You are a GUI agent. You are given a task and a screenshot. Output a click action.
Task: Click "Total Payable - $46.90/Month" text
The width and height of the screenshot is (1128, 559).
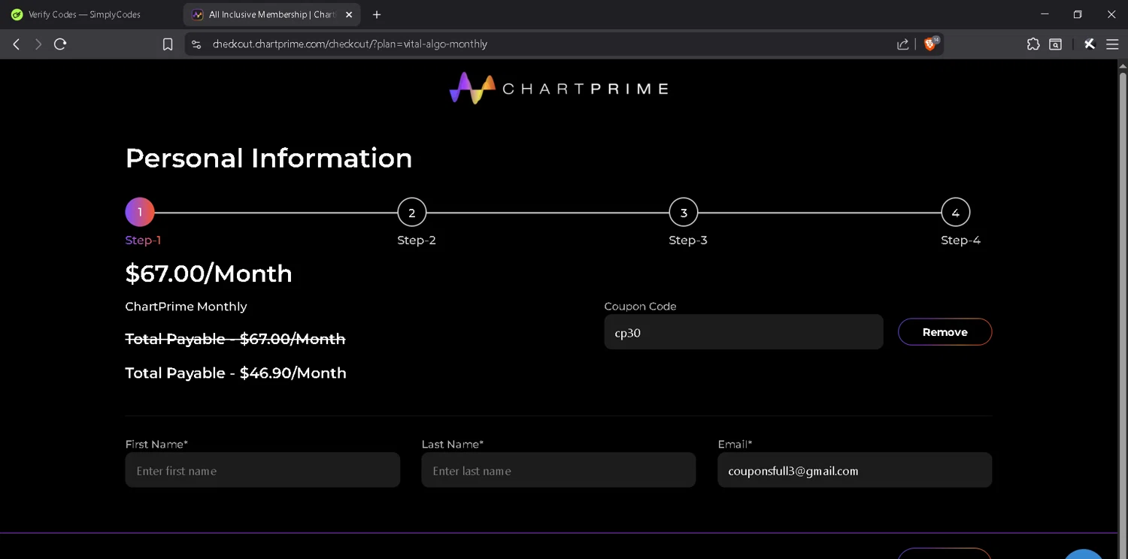235,373
